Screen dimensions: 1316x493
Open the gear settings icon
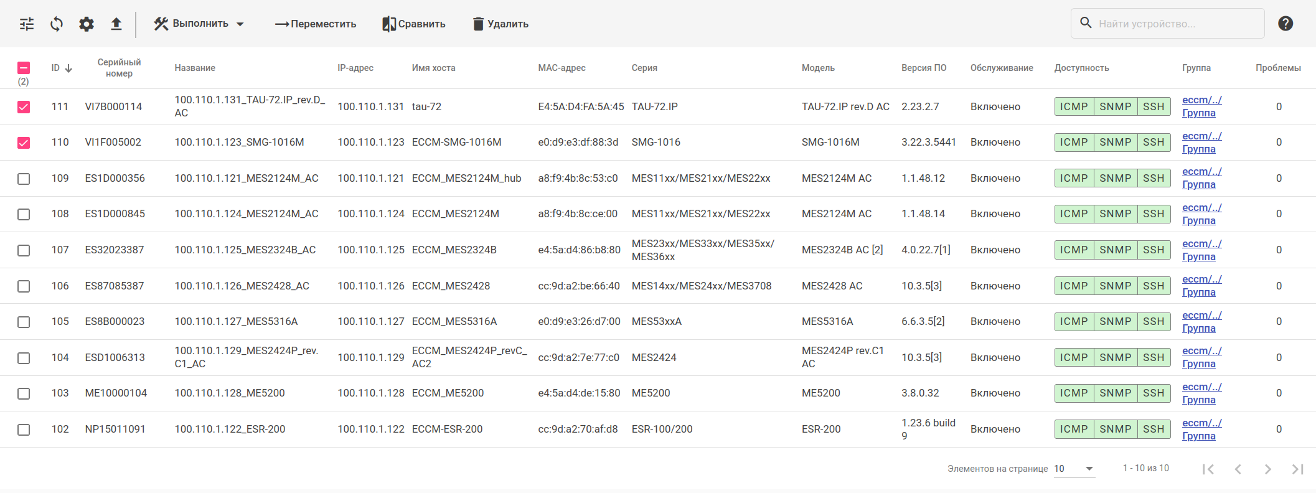pyautogui.click(x=87, y=24)
